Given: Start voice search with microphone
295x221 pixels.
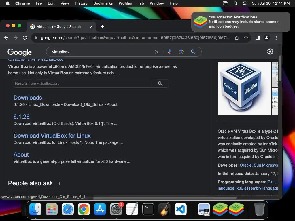Looking at the screenshot, I should (x=169, y=52).
